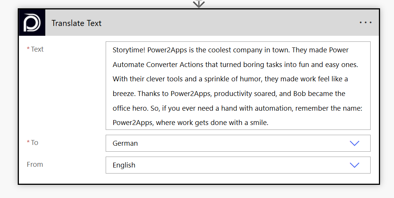394x198 pixels.
Task: Click the word "English" in the From field
Action: click(124, 165)
